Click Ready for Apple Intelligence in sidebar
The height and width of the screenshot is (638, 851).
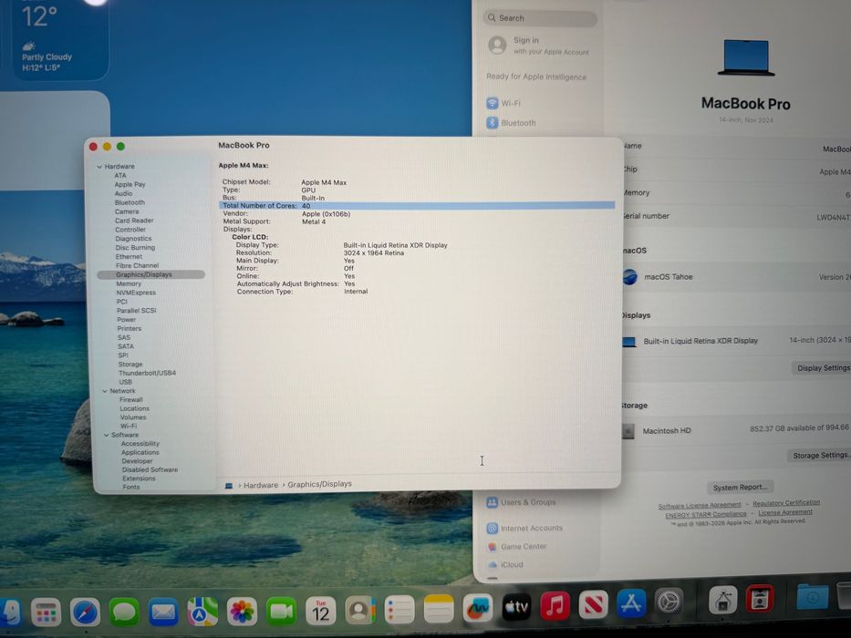[x=536, y=77]
